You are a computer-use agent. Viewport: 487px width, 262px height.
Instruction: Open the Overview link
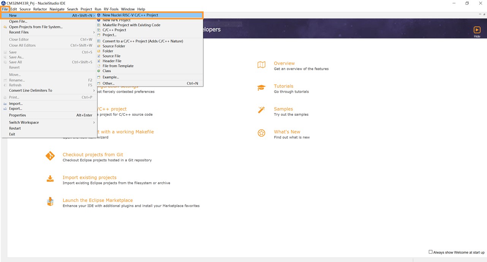coord(284,63)
